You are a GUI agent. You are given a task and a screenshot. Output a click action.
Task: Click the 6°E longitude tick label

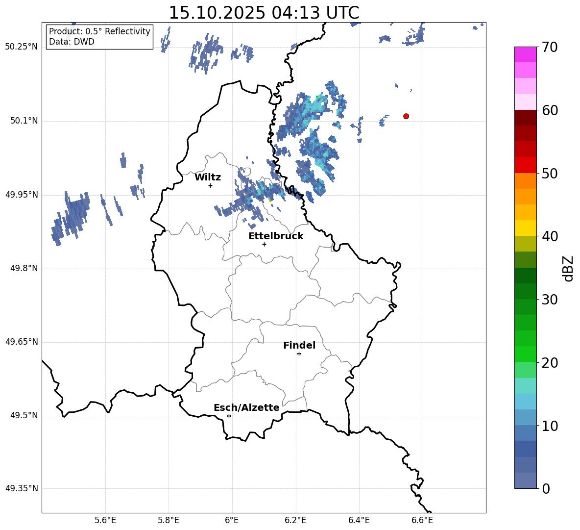coord(232,520)
